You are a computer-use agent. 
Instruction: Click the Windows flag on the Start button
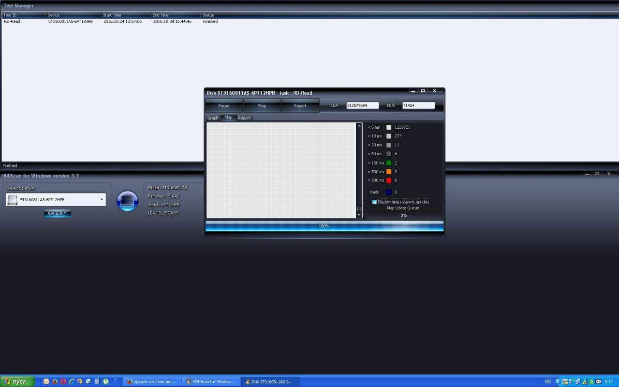tap(7, 382)
